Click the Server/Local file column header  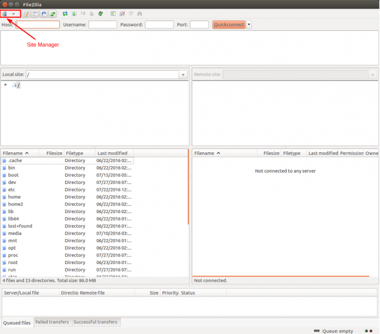click(31, 293)
